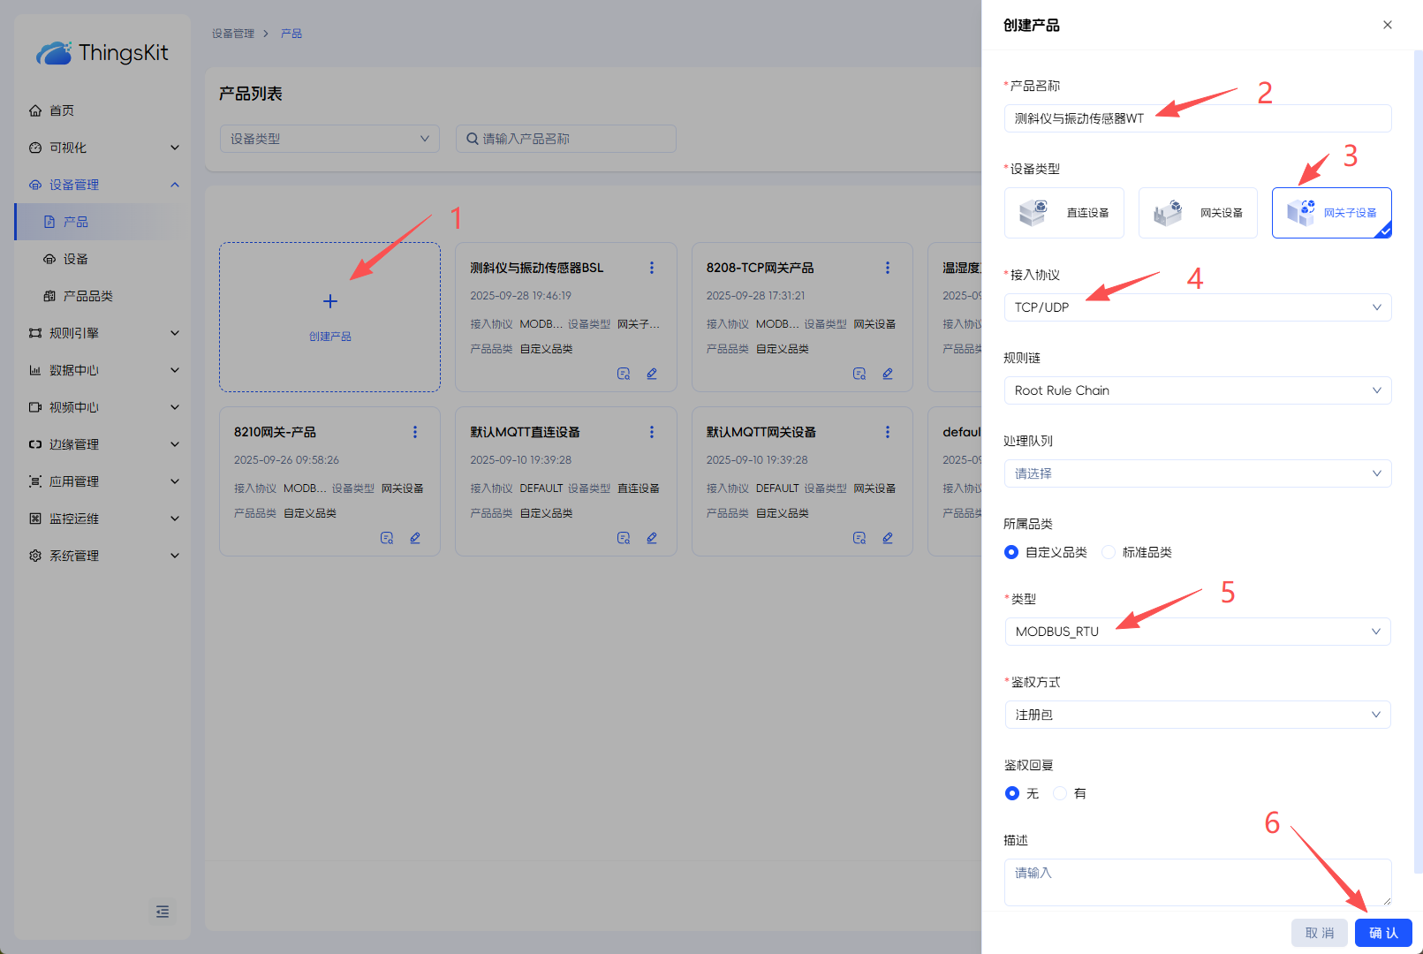Click detail view icon on 默认MQTT直连设备 card
Image resolution: width=1423 pixels, height=954 pixels.
[624, 538]
